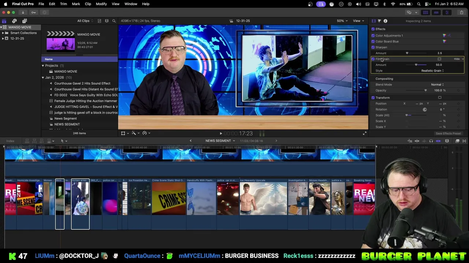Open color icon for Color Board Blue
Image resolution: width=469 pixels, height=263 pixels.
coord(444,41)
